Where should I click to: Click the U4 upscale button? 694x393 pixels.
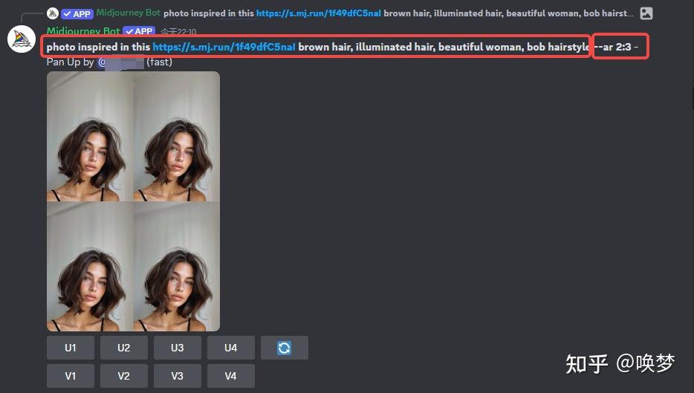(x=230, y=348)
